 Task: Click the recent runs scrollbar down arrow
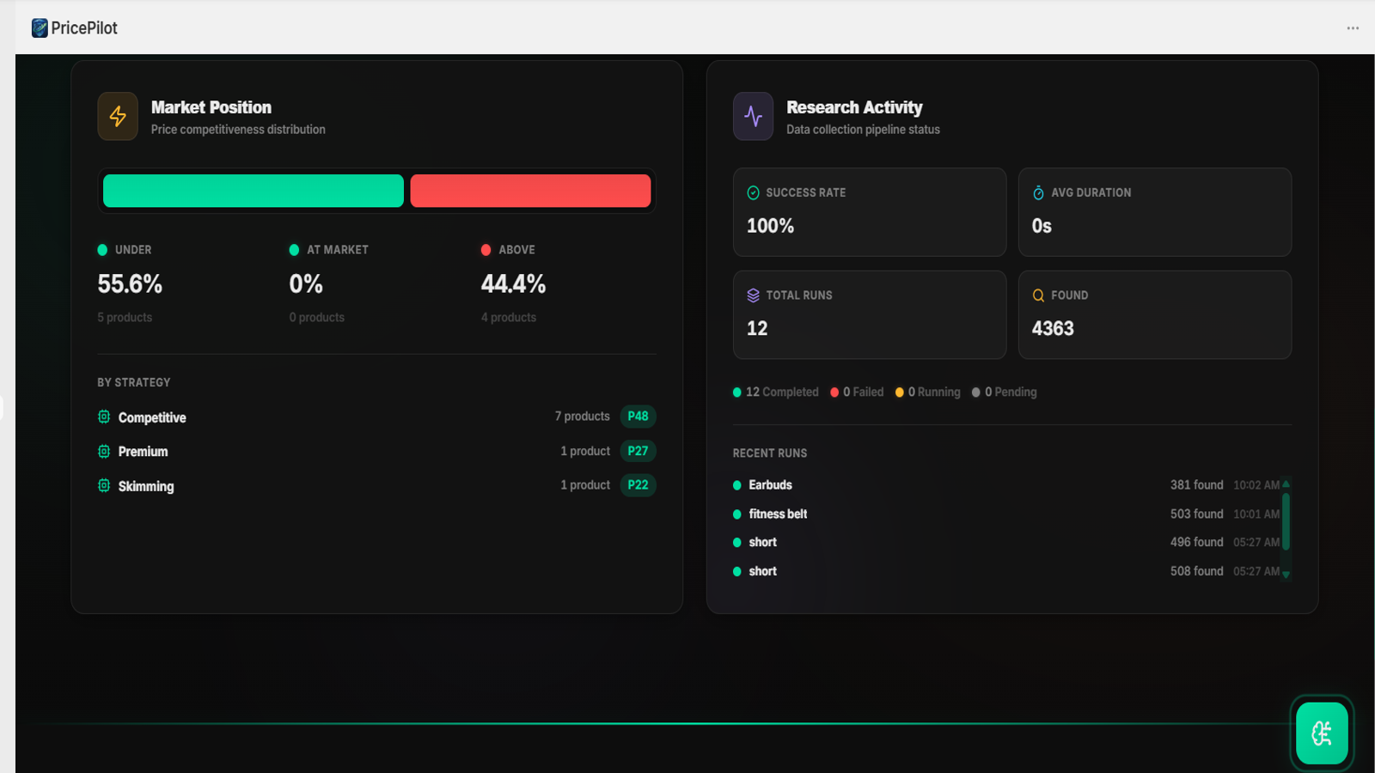[x=1286, y=575]
